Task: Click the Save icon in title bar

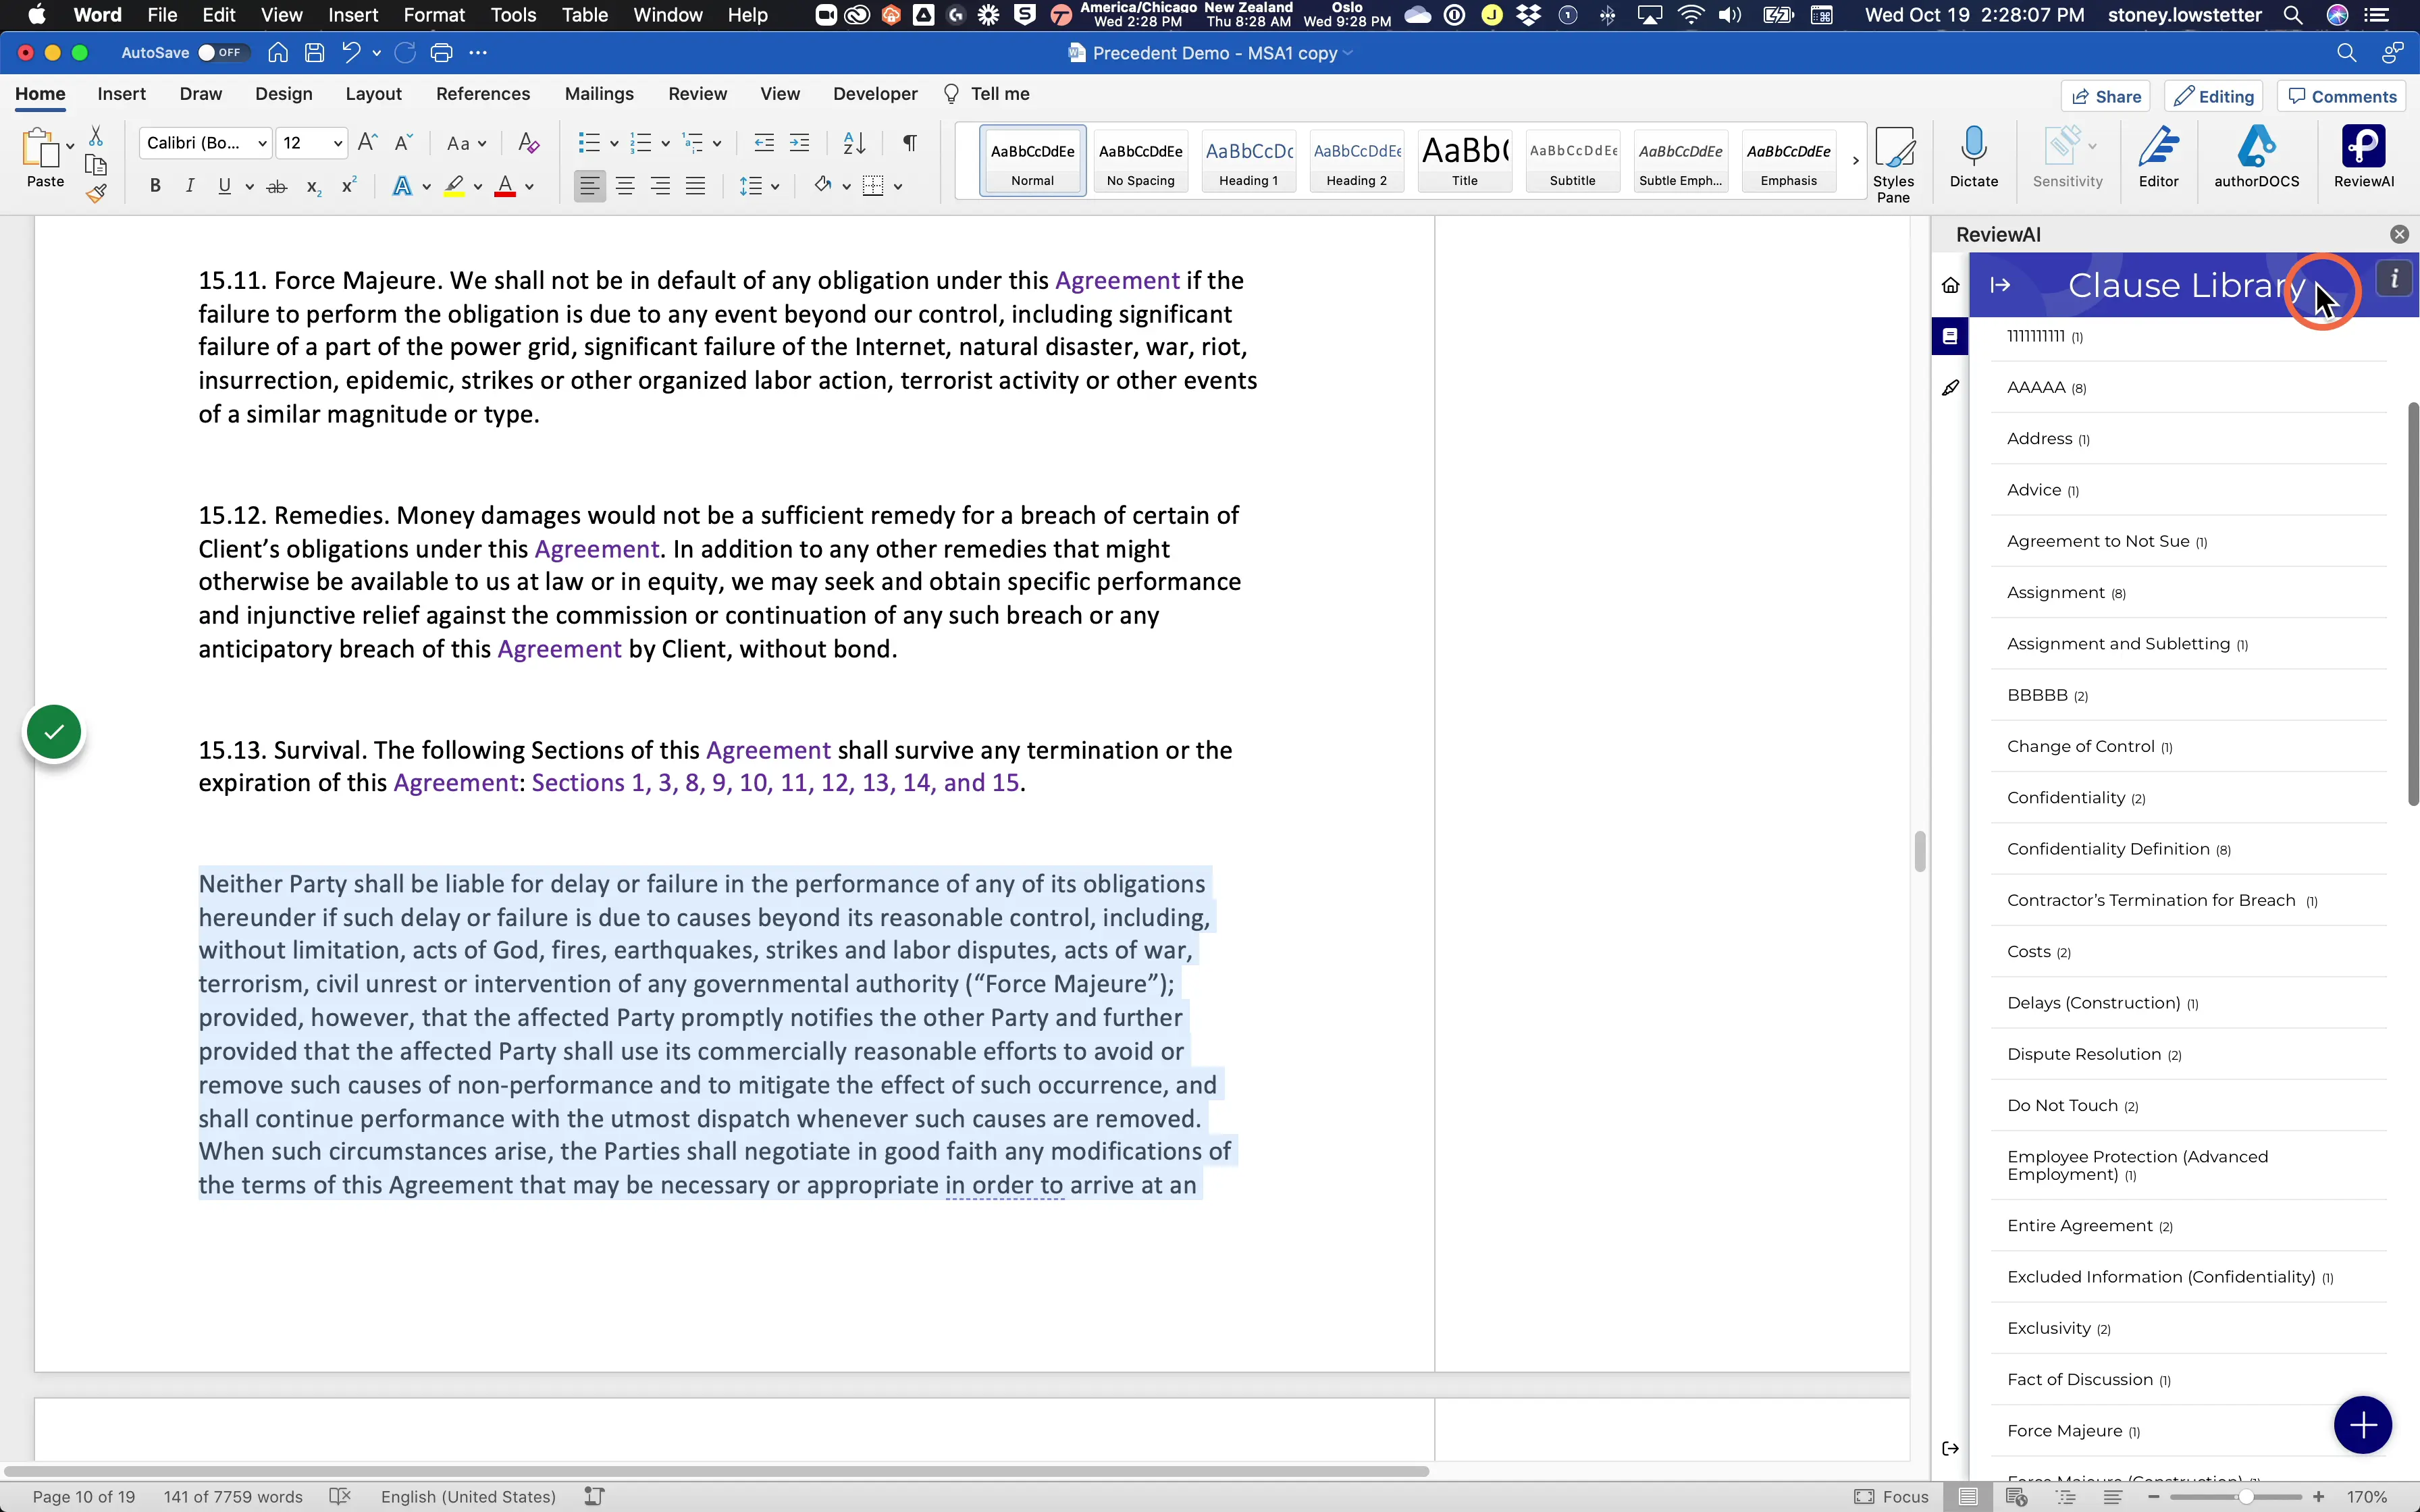Action: (x=315, y=53)
